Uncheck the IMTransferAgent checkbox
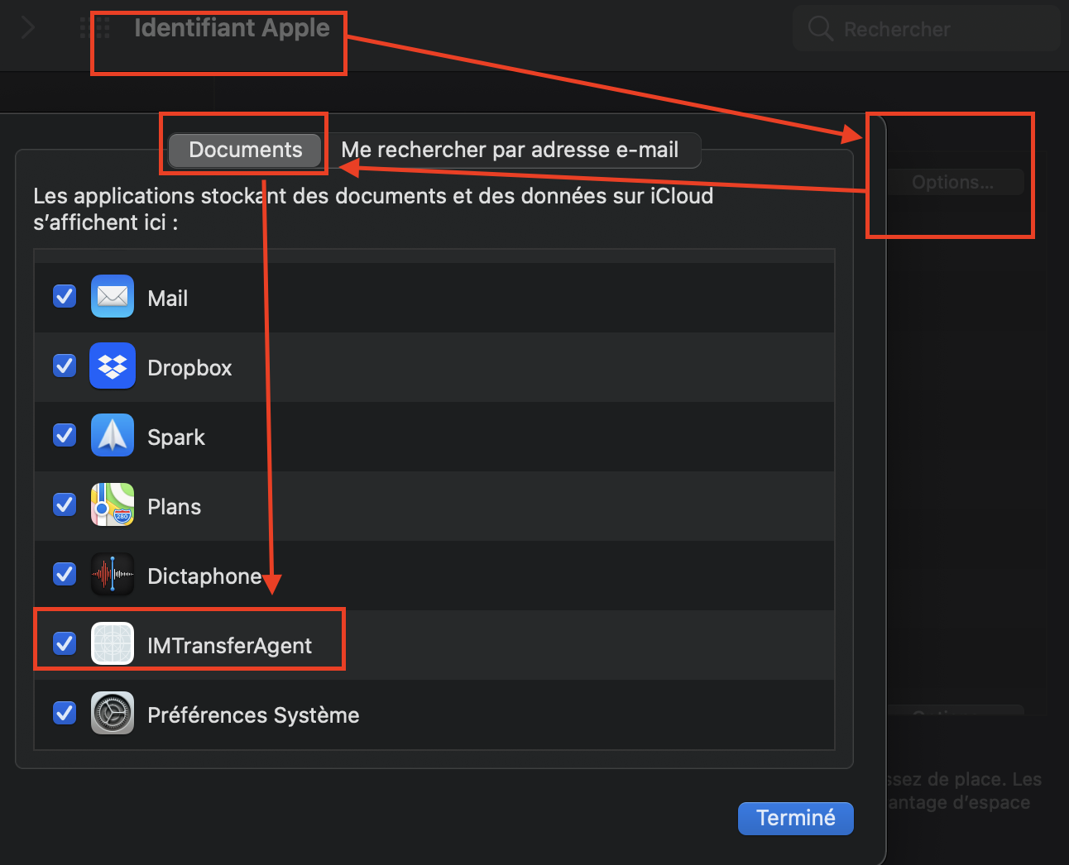Image resolution: width=1069 pixels, height=865 pixels. coord(65,643)
